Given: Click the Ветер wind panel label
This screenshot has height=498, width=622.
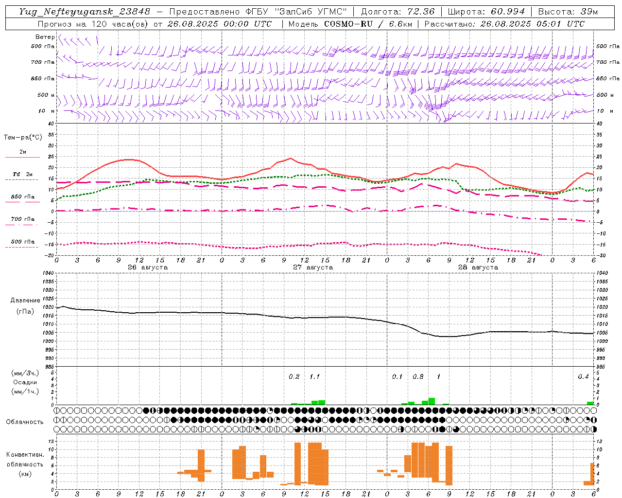Looking at the screenshot, I should coord(45,37).
